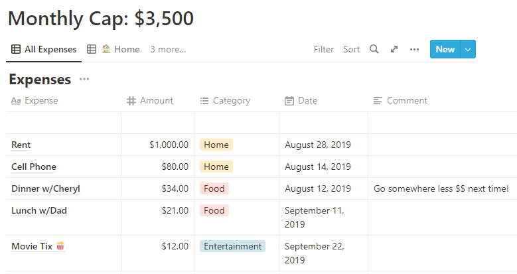The image size is (517, 274).
Task: Click the search magnifier icon
Action: pos(374,49)
